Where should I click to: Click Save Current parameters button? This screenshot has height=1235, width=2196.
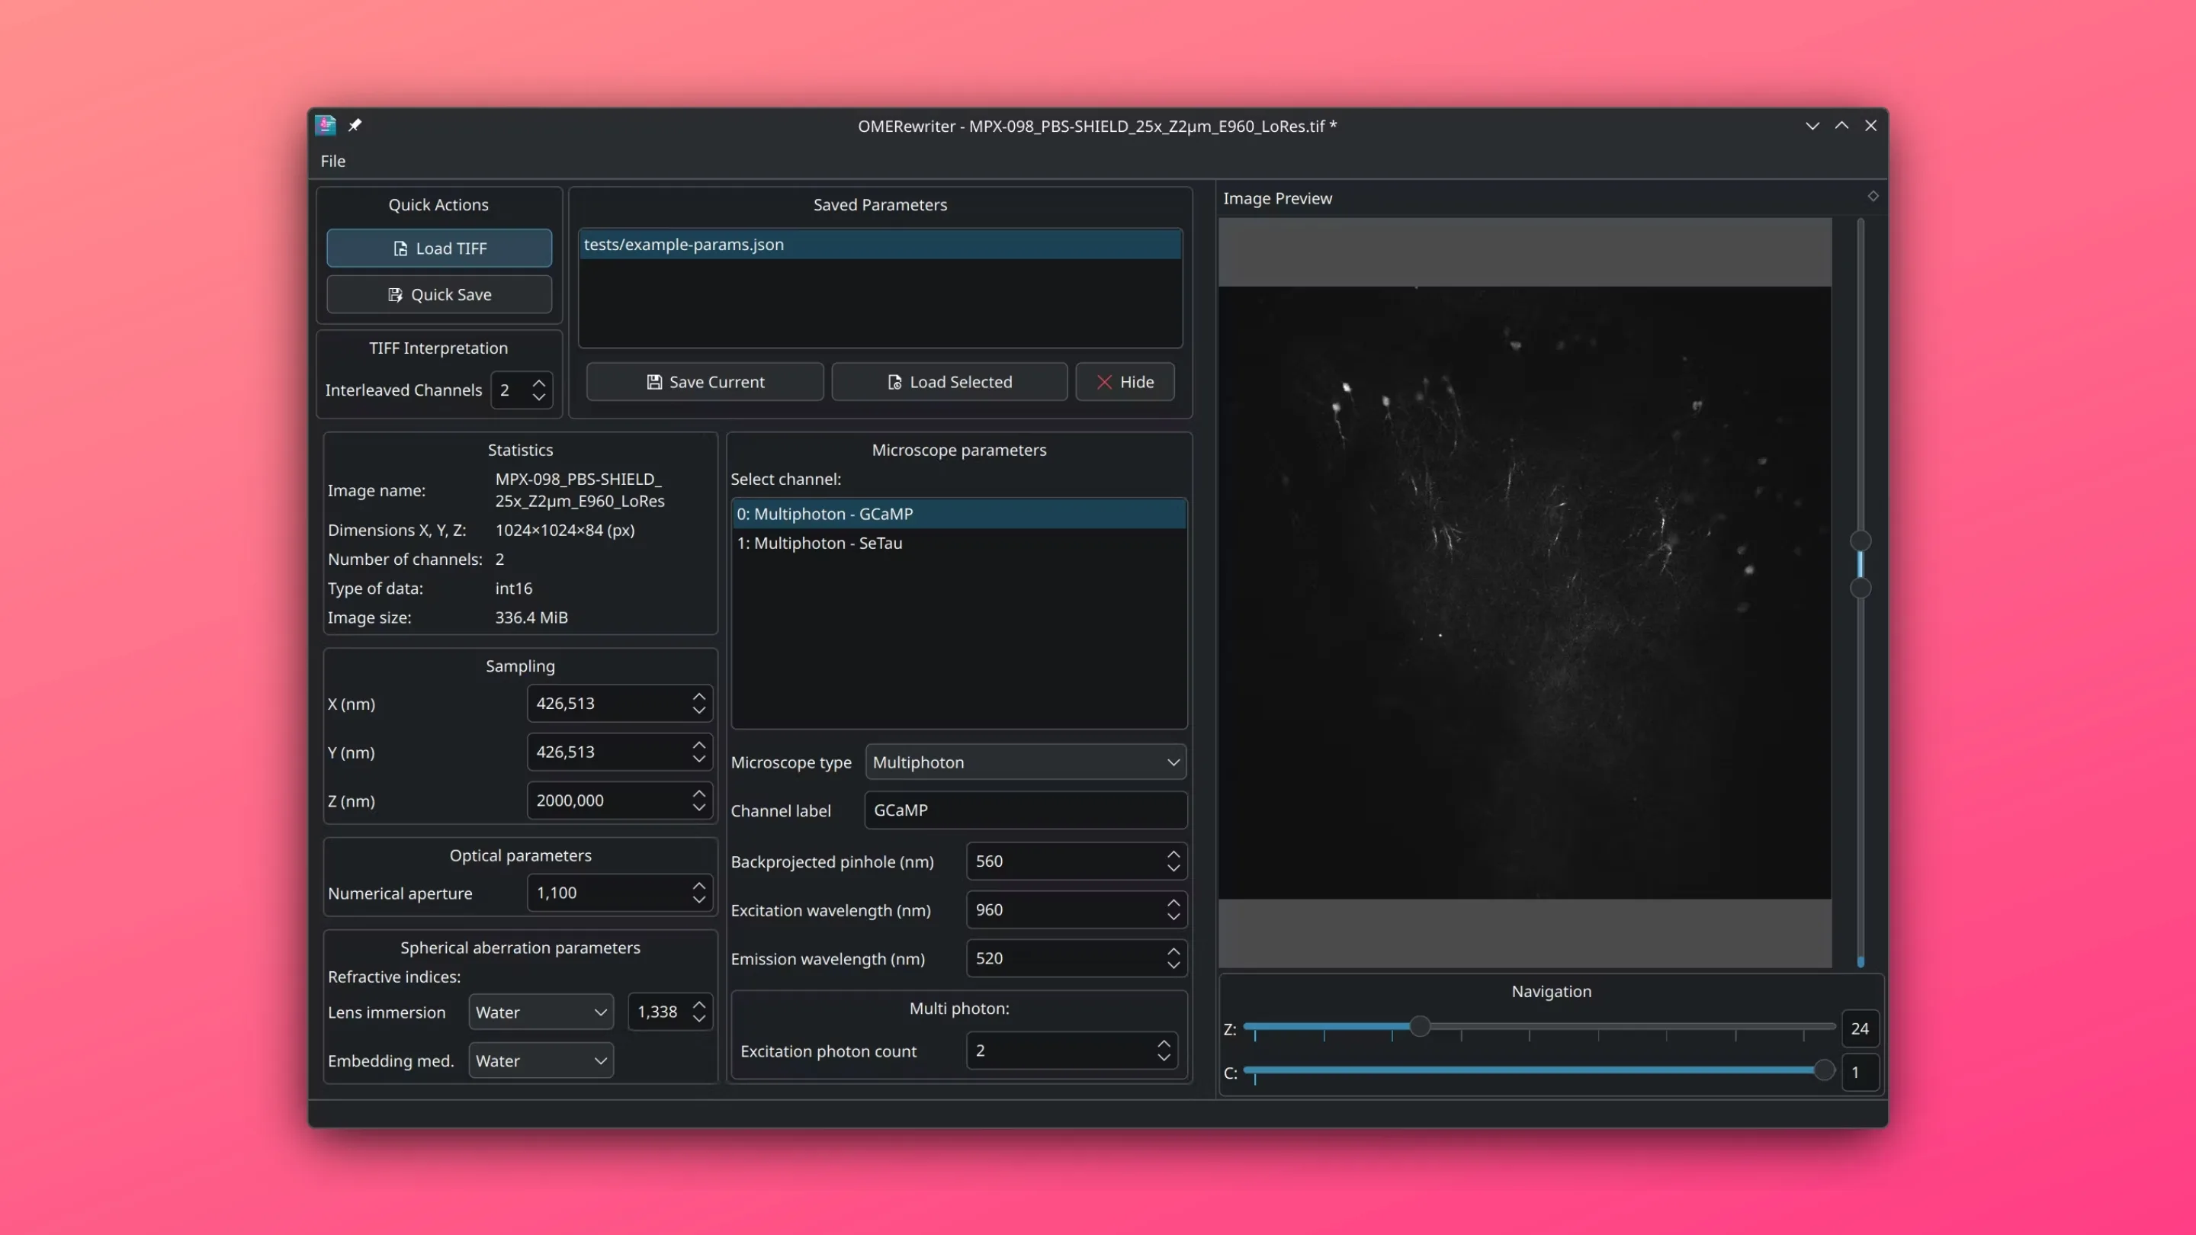tap(705, 382)
